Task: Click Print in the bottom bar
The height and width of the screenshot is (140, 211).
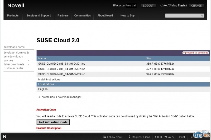Action: pyautogui.click(x=182, y=137)
